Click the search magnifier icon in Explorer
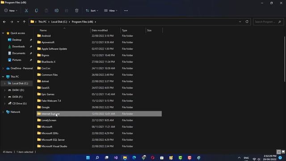Image resolution: width=286 pixels, height=161 pixels. (x=280, y=22)
